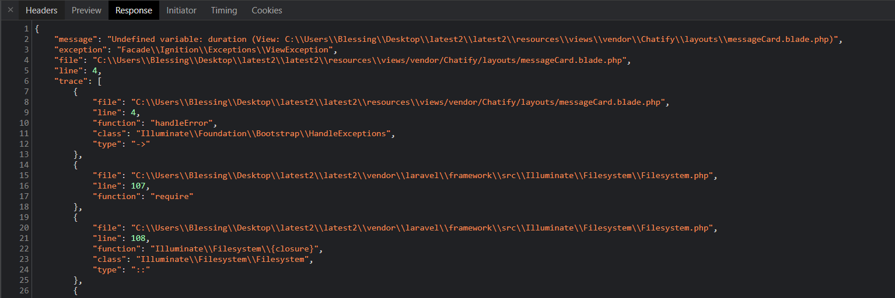Click the "require" function value
The image size is (895, 298).
[172, 197]
